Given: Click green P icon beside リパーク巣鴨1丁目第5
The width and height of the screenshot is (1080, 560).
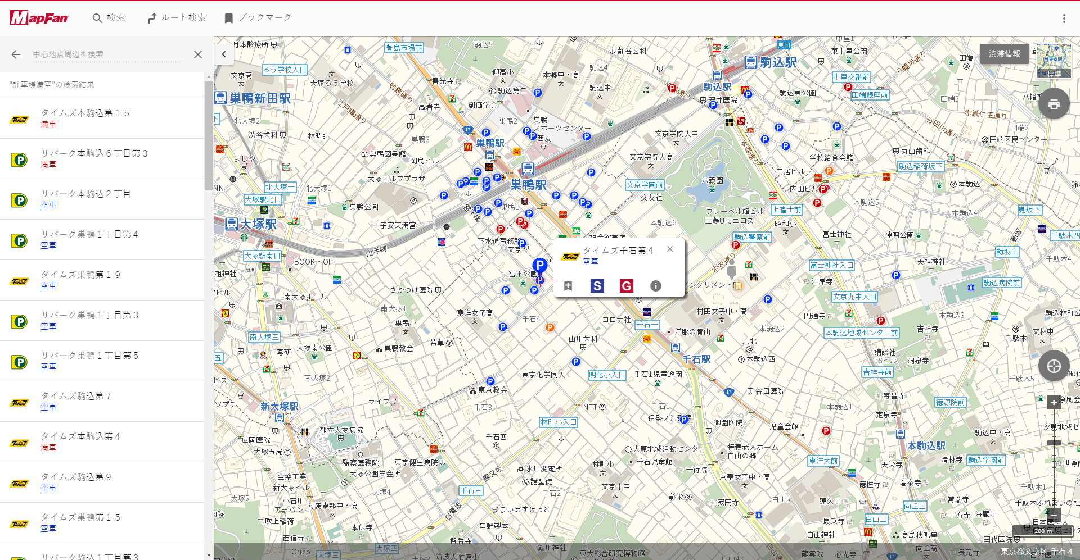Looking at the screenshot, I should pyautogui.click(x=19, y=362).
